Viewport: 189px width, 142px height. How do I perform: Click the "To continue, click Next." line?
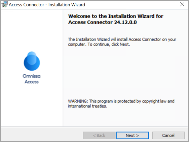point(109,45)
